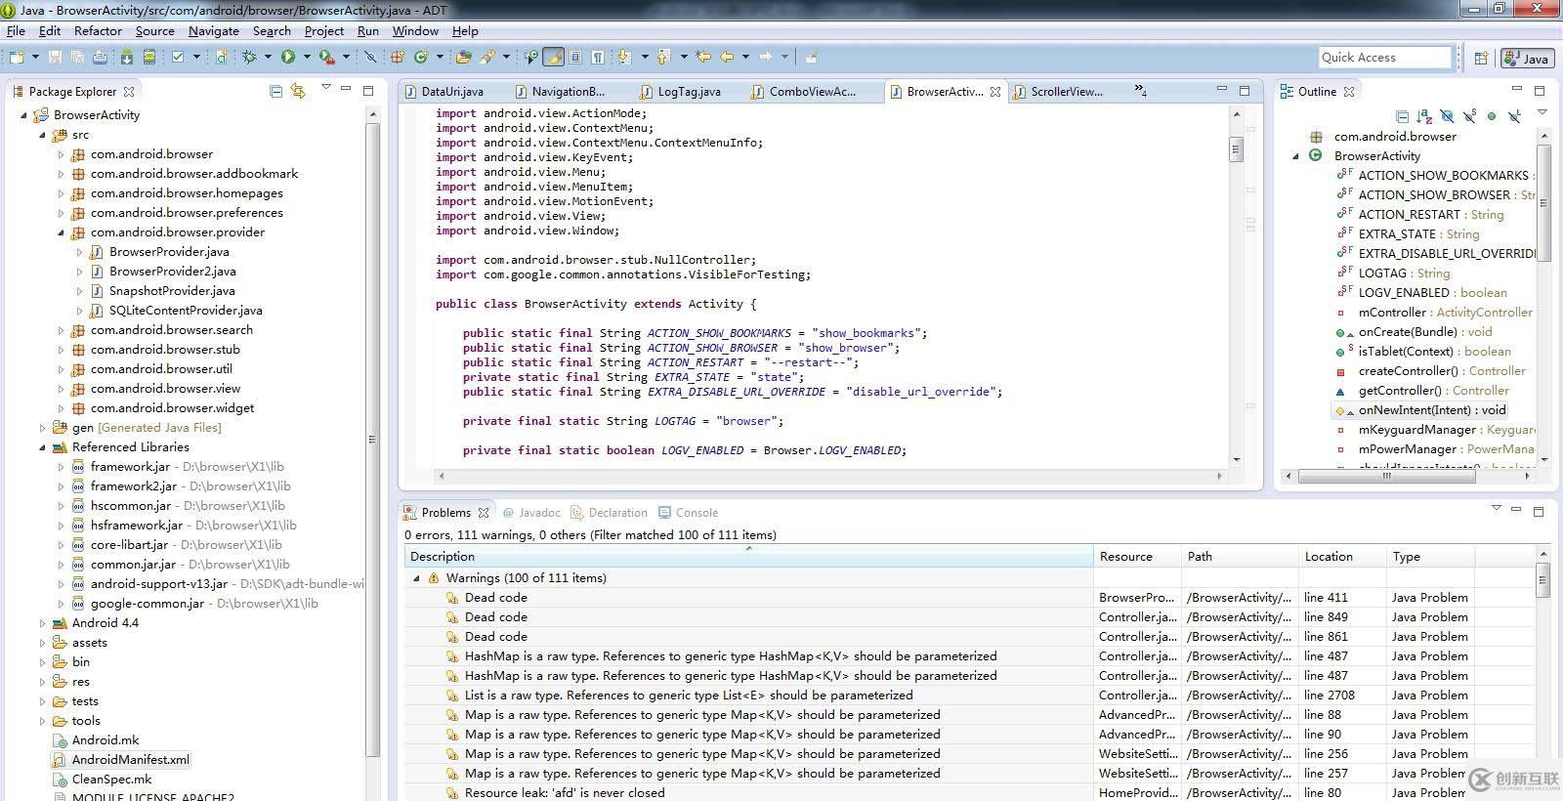Open the Debug button dropdown arrow
Screen dimensions: 1563x801
tap(268, 57)
